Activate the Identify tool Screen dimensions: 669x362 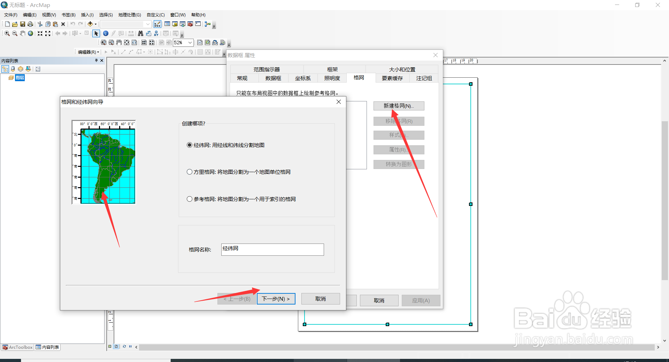coord(106,33)
